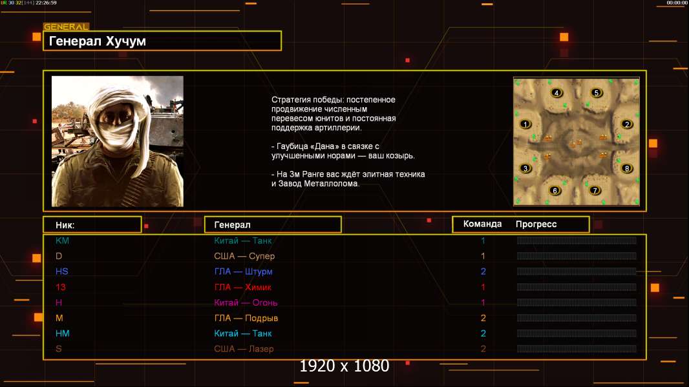Image resolution: width=689 pixels, height=387 pixels.
Task: Click team number 2 in HM row
Action: point(483,333)
